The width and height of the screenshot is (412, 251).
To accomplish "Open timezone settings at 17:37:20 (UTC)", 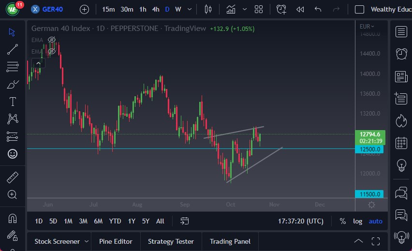I will [x=301, y=221].
